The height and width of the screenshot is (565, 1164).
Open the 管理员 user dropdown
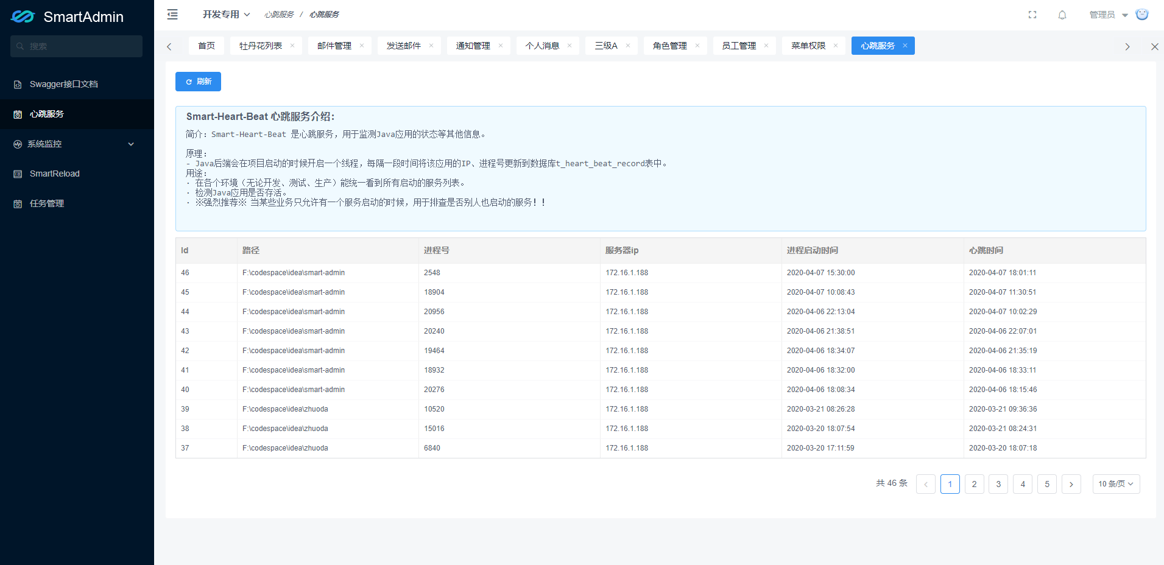[x=1109, y=15]
